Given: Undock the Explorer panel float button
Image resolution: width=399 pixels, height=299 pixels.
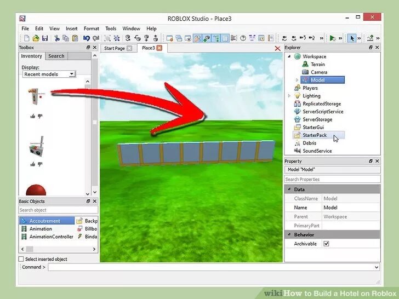Looking at the screenshot, I should tap(371, 47).
